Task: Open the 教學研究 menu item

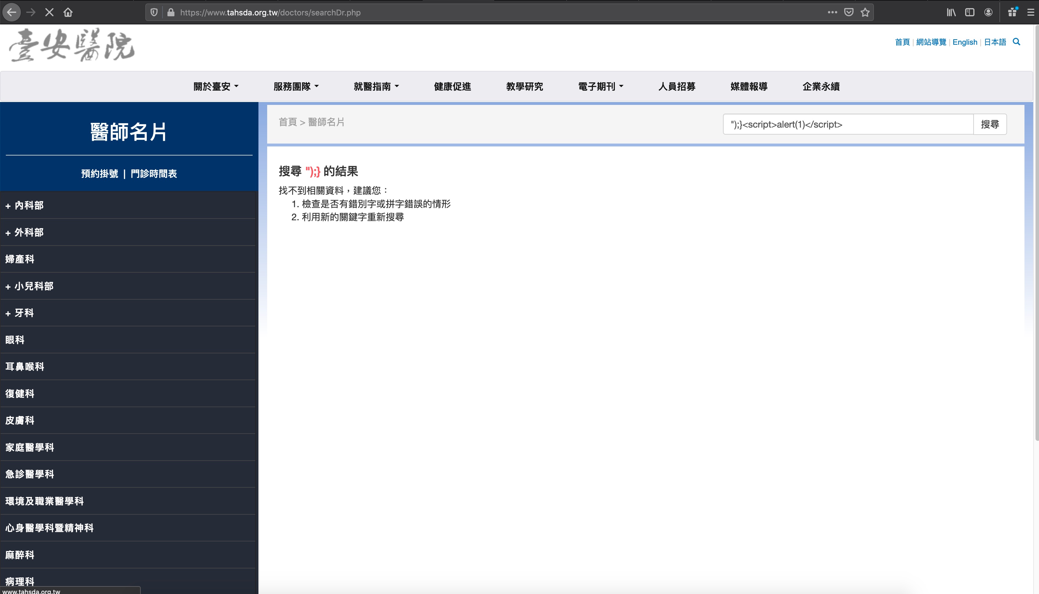Action: pos(524,87)
